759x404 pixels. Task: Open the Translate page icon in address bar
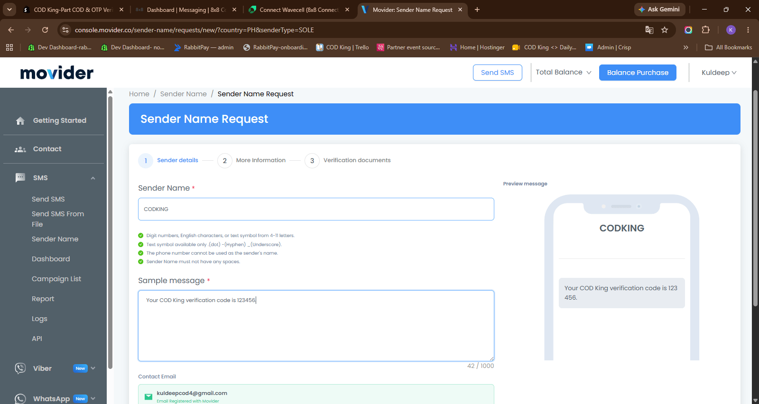[x=649, y=30]
